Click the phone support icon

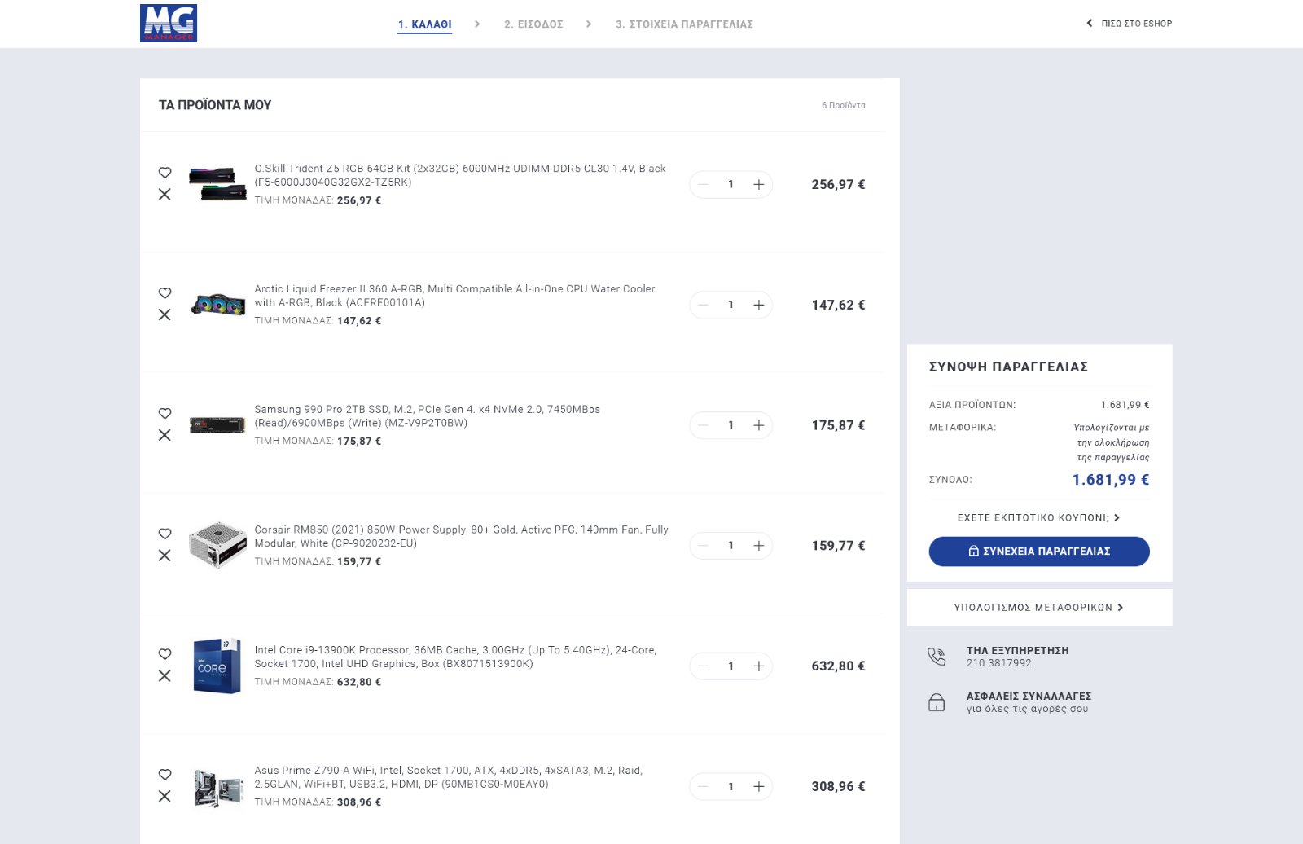[937, 657]
